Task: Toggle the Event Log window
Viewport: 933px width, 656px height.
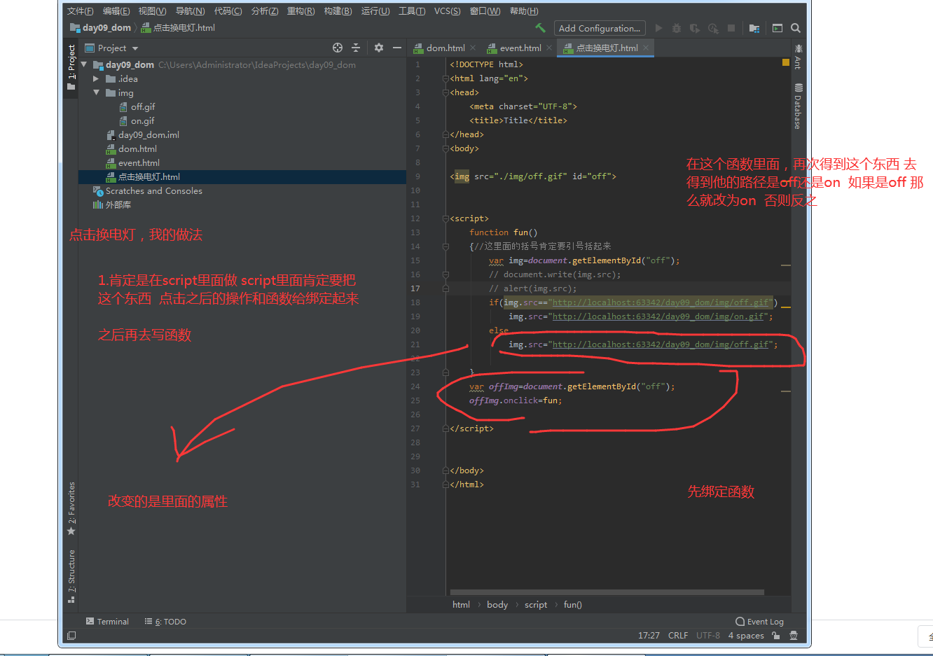Action: (x=759, y=622)
